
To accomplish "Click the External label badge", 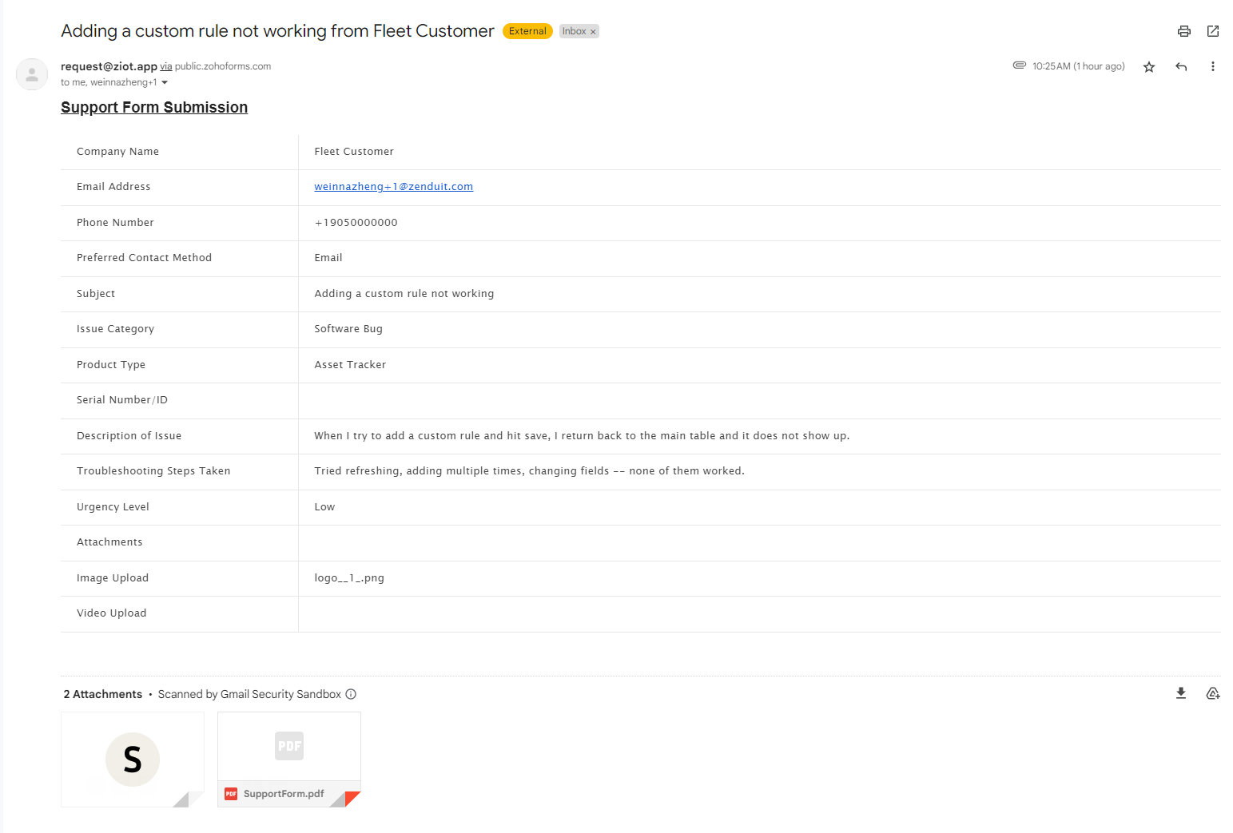I will point(527,31).
